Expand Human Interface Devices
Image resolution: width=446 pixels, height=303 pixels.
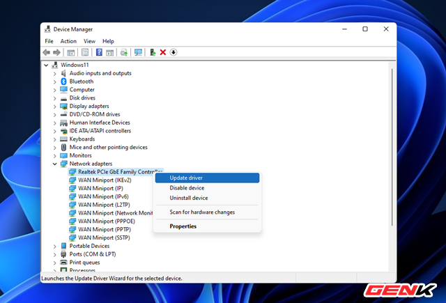coord(55,123)
